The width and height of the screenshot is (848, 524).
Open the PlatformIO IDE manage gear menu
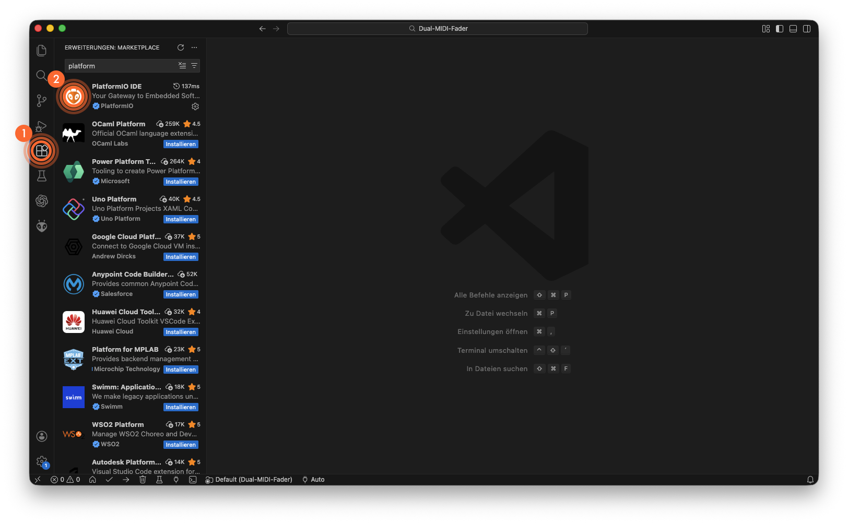click(195, 106)
